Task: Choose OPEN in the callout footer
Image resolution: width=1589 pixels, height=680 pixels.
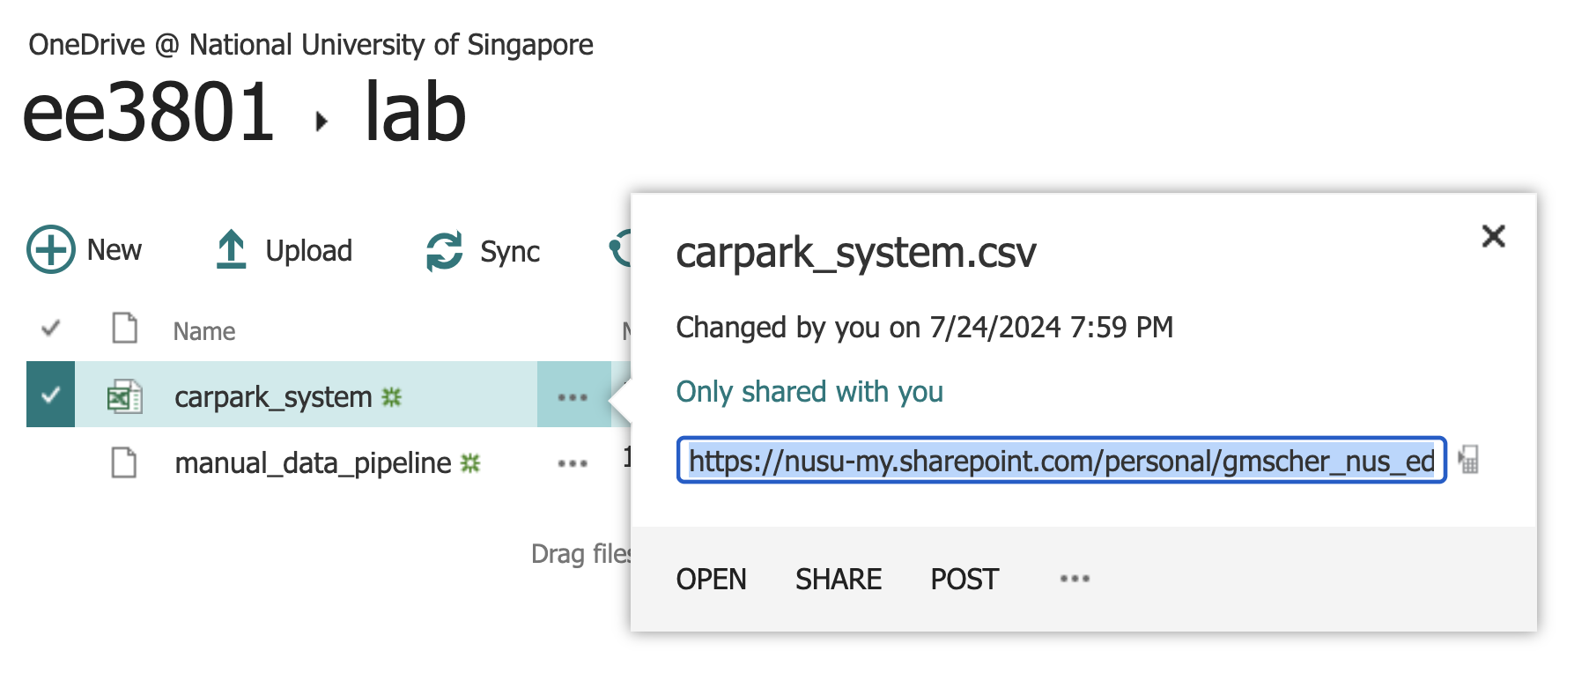Action: pos(711,580)
